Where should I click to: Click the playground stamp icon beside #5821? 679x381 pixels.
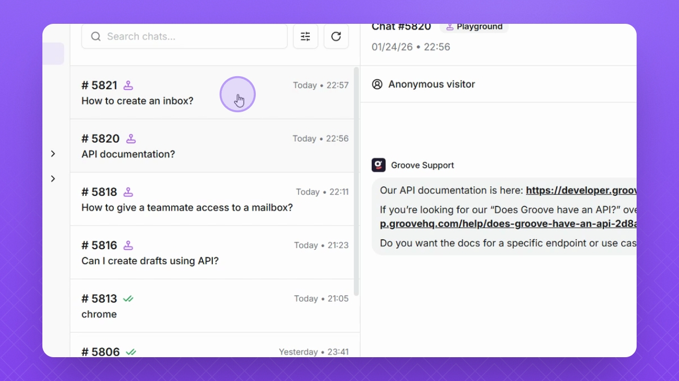click(x=128, y=85)
